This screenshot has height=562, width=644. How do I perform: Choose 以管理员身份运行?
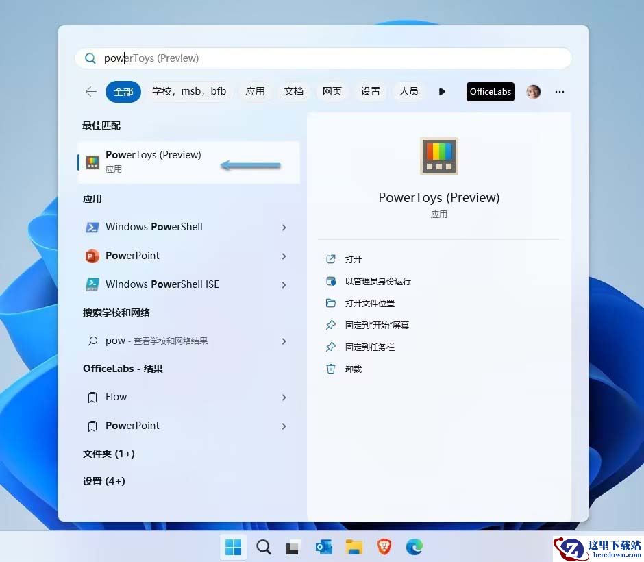point(378,282)
